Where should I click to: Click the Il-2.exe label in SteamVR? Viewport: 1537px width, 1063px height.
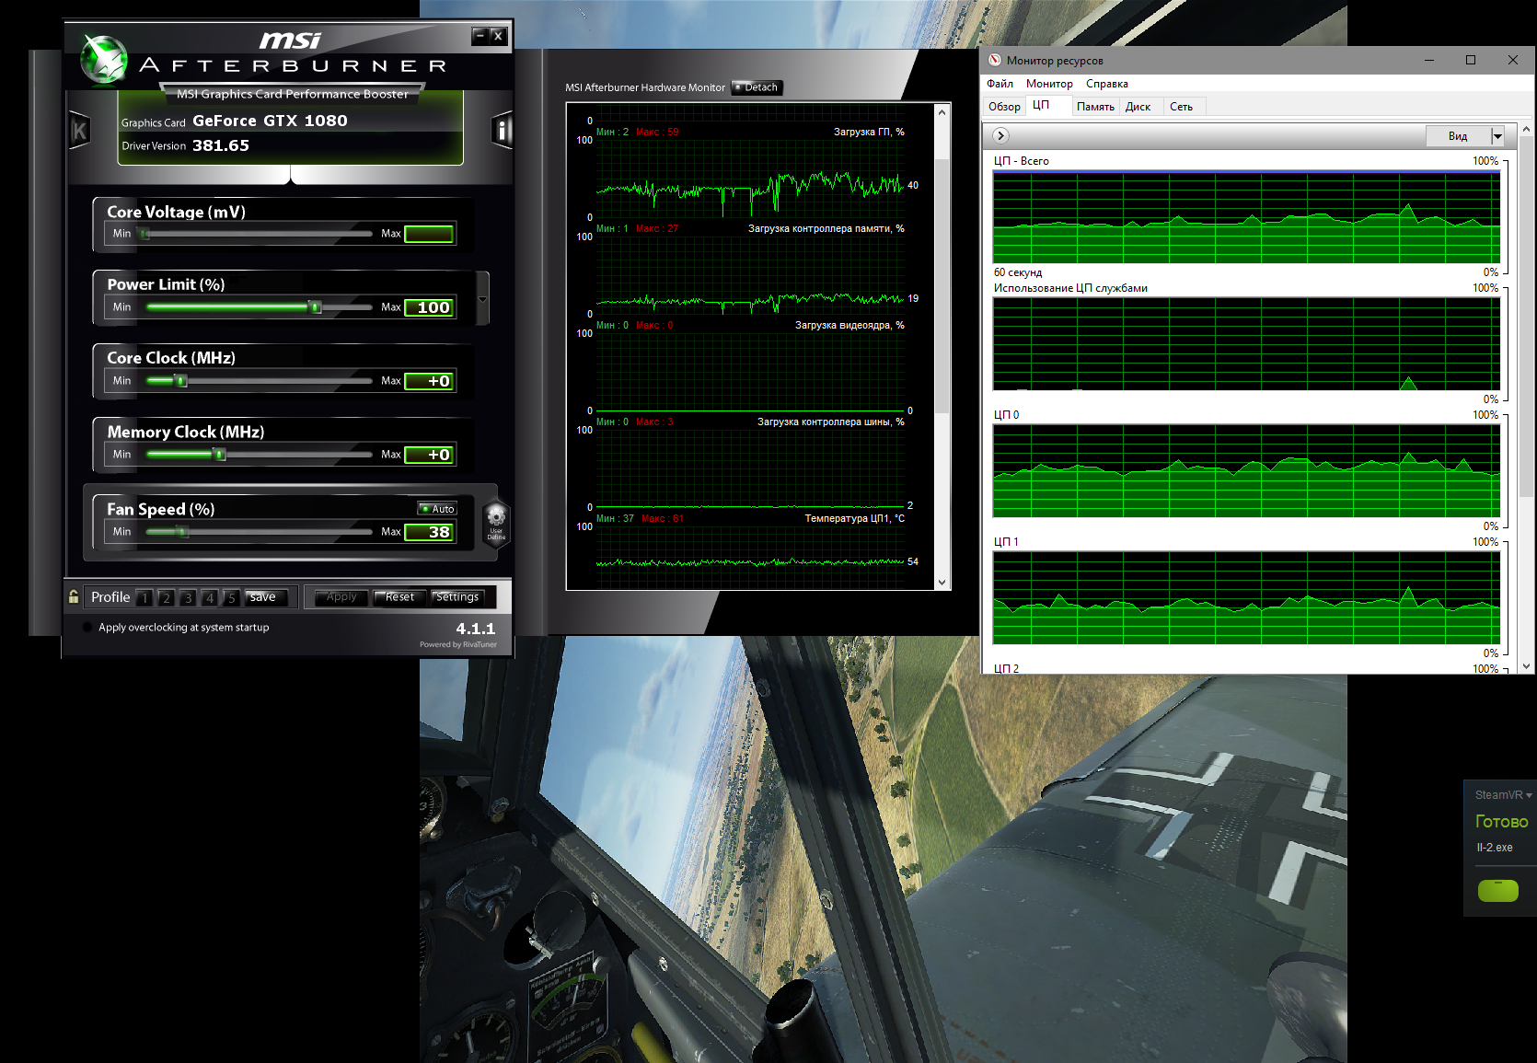click(x=1495, y=848)
